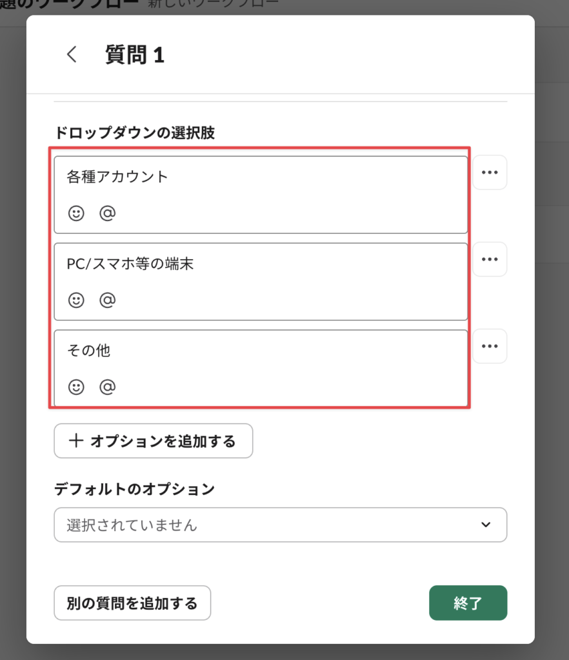Open emoji picker for PC/スマホ等の端末 option

tap(76, 300)
